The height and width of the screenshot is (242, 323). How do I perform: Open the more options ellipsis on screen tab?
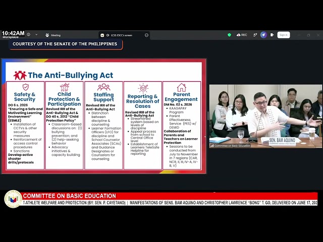coord(146,35)
